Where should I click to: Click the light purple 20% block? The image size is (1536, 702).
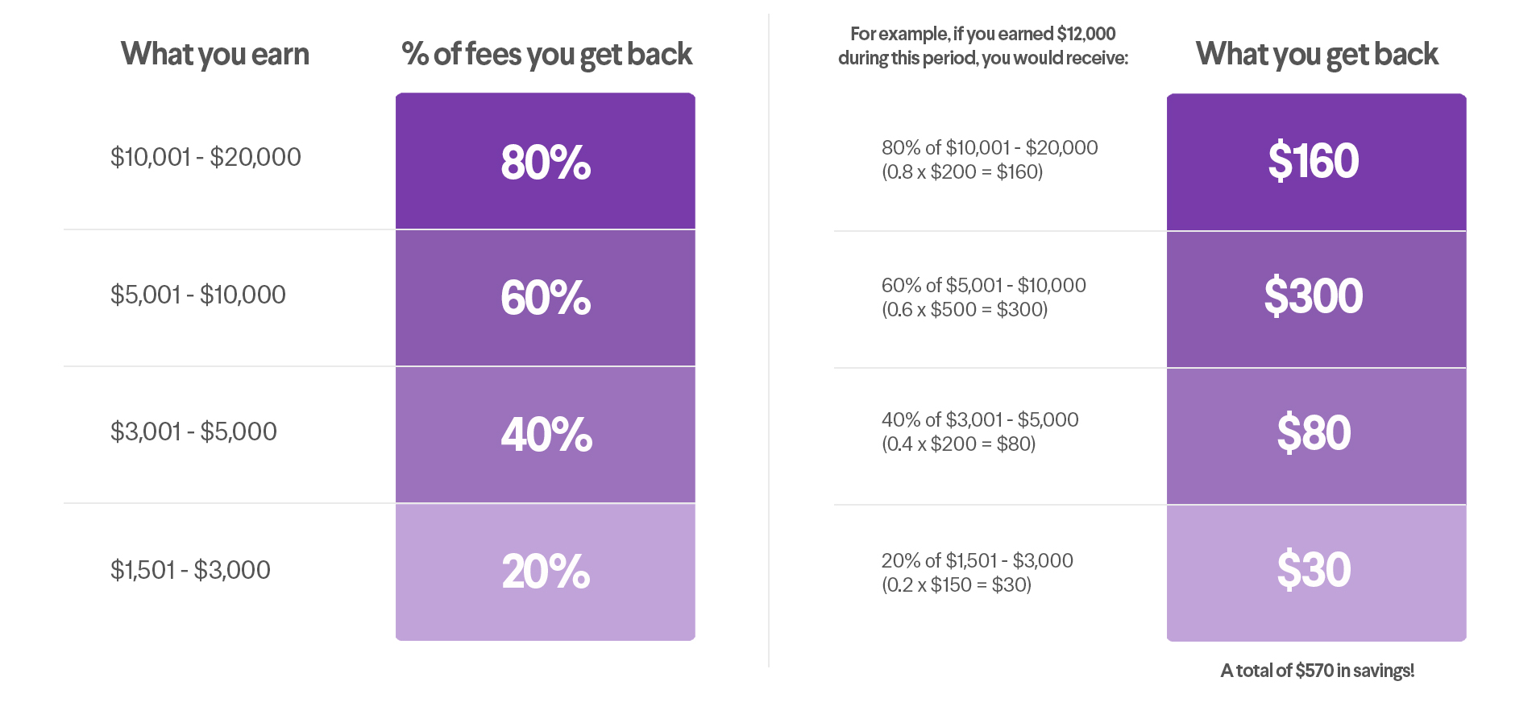tap(545, 572)
